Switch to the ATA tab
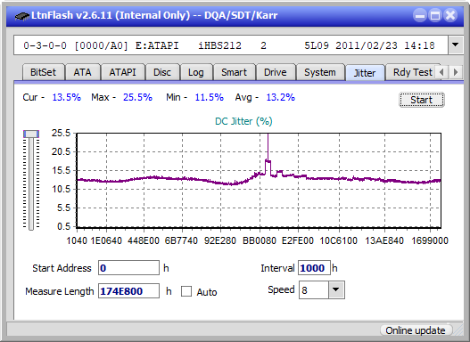 (82, 72)
